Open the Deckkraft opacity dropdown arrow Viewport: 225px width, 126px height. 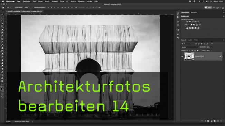click(x=212, y=47)
